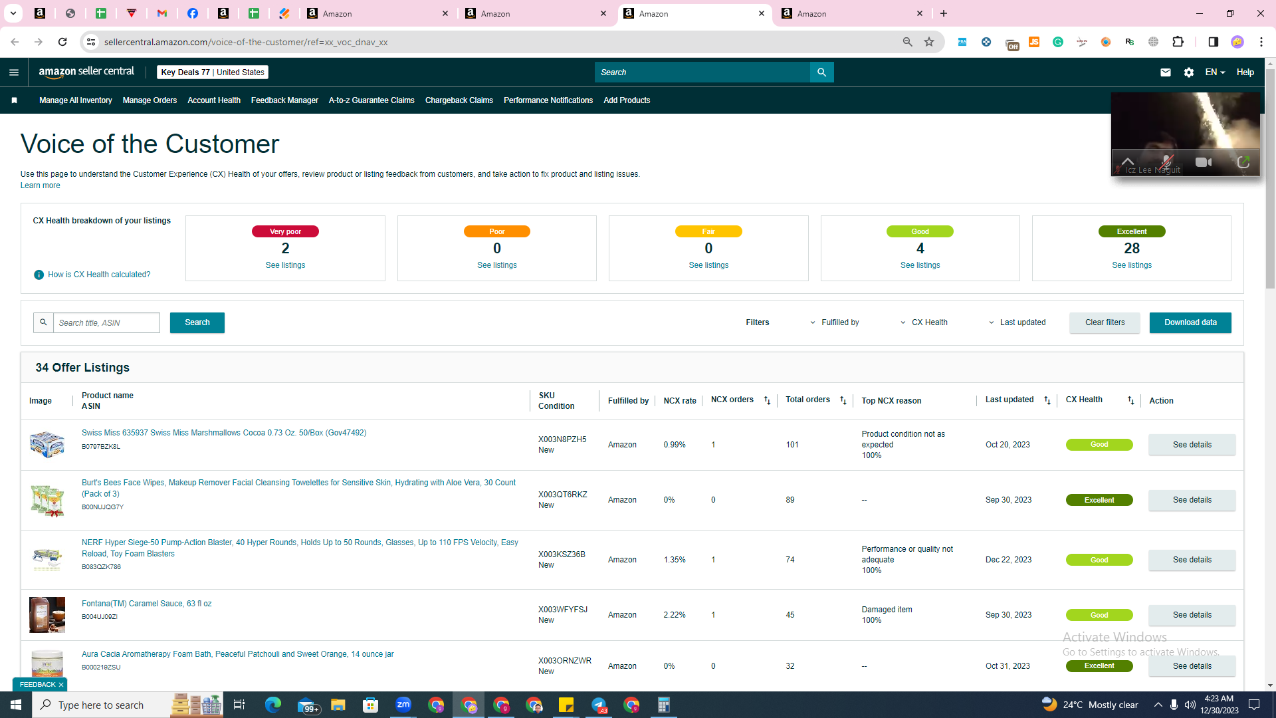Screen dimensions: 1276x718
Task: Open the Chrome extensions puzzle icon
Action: tap(1178, 42)
